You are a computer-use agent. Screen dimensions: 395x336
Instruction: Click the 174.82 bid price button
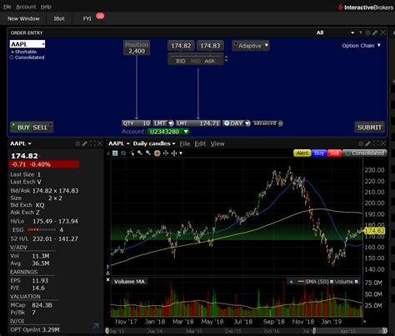click(x=181, y=46)
